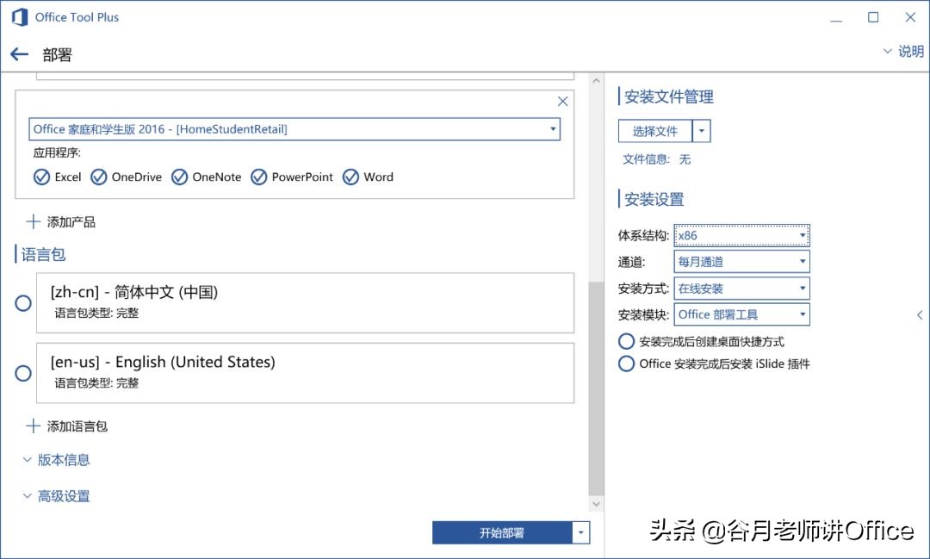Uncheck the OneDrive application
Screen dimensions: 930x559
pos(98,177)
